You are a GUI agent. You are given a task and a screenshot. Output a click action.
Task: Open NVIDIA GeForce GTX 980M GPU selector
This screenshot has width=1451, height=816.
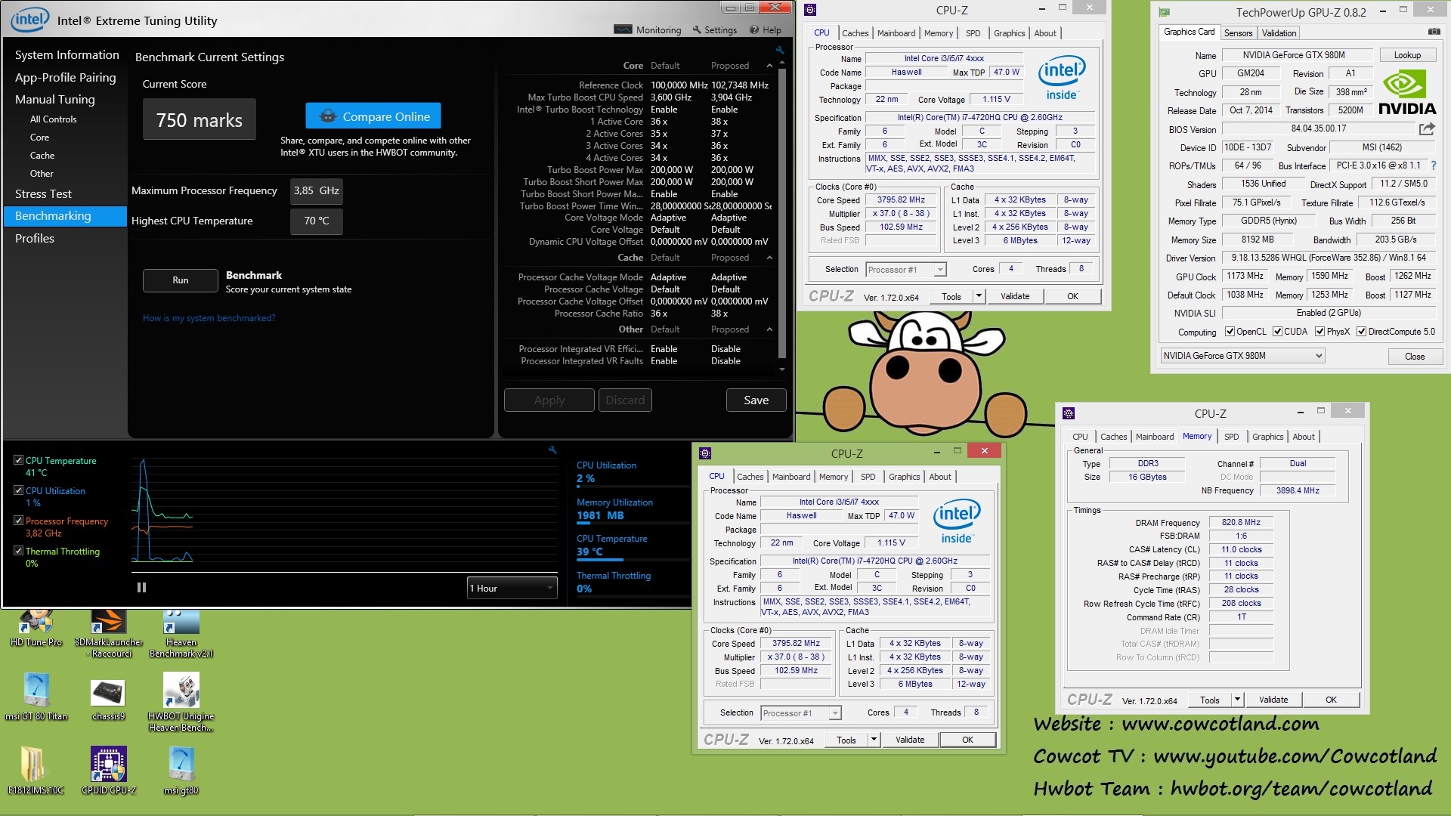(1242, 356)
